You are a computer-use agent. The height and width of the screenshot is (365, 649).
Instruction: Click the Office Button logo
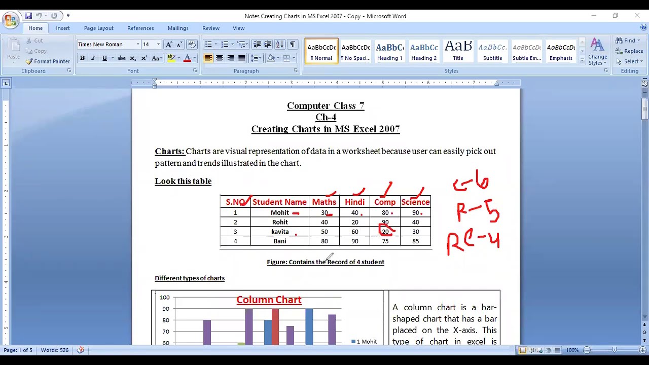coord(10,20)
